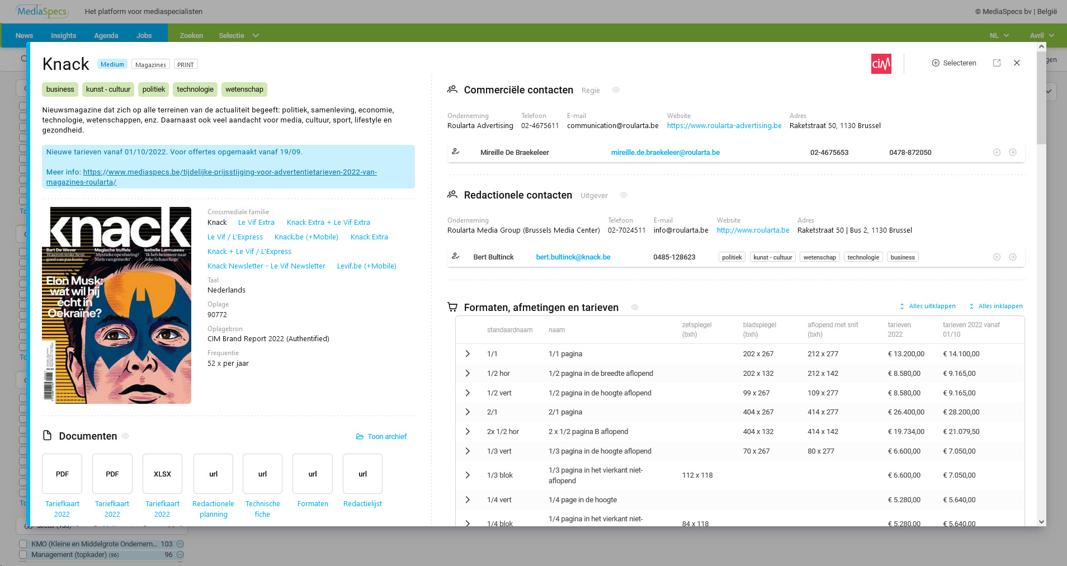Viewport: 1067px width, 566px height.
Task: Click the business tag under Knack title
Action: point(60,89)
